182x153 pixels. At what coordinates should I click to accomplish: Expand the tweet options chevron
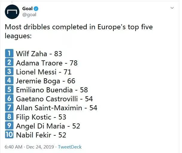click(172, 8)
